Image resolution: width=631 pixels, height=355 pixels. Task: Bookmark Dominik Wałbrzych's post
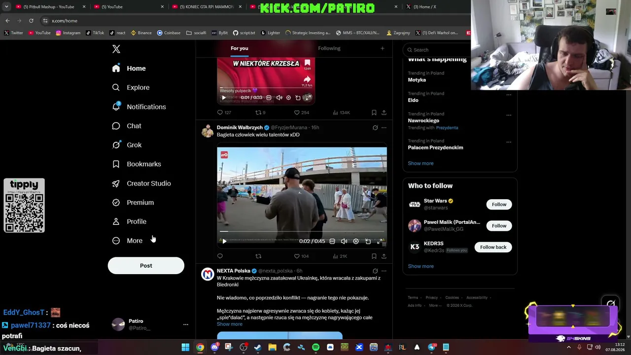[374, 256]
